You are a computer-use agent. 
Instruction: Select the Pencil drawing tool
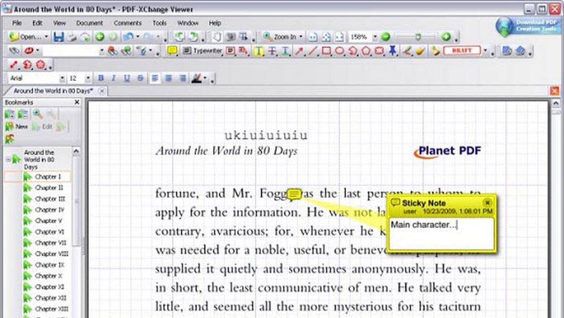(408, 50)
